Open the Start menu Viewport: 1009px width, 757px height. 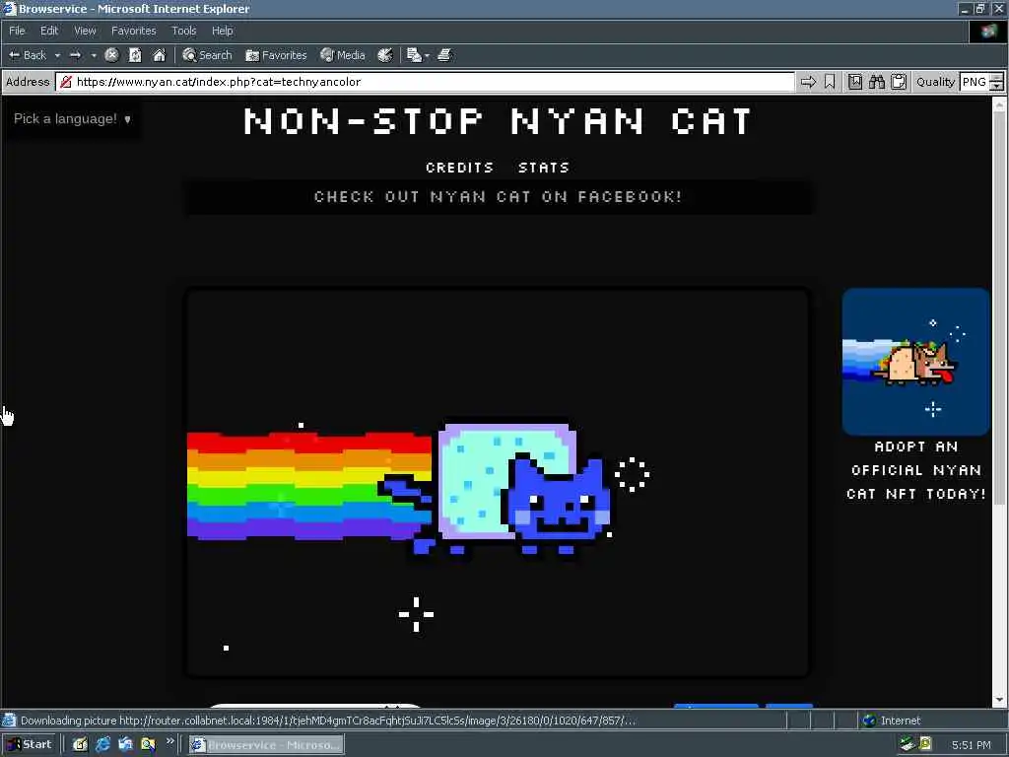pyautogui.click(x=29, y=745)
